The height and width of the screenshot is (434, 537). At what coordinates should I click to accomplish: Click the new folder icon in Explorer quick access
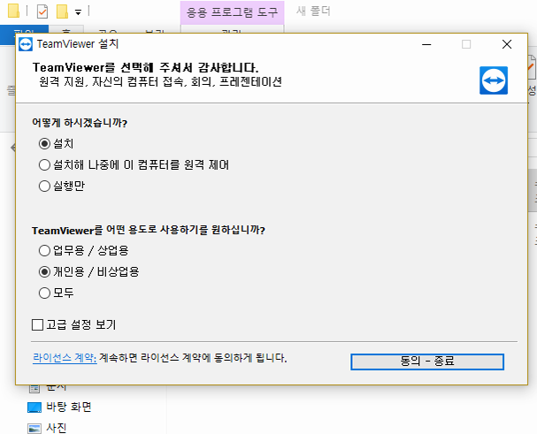(62, 11)
